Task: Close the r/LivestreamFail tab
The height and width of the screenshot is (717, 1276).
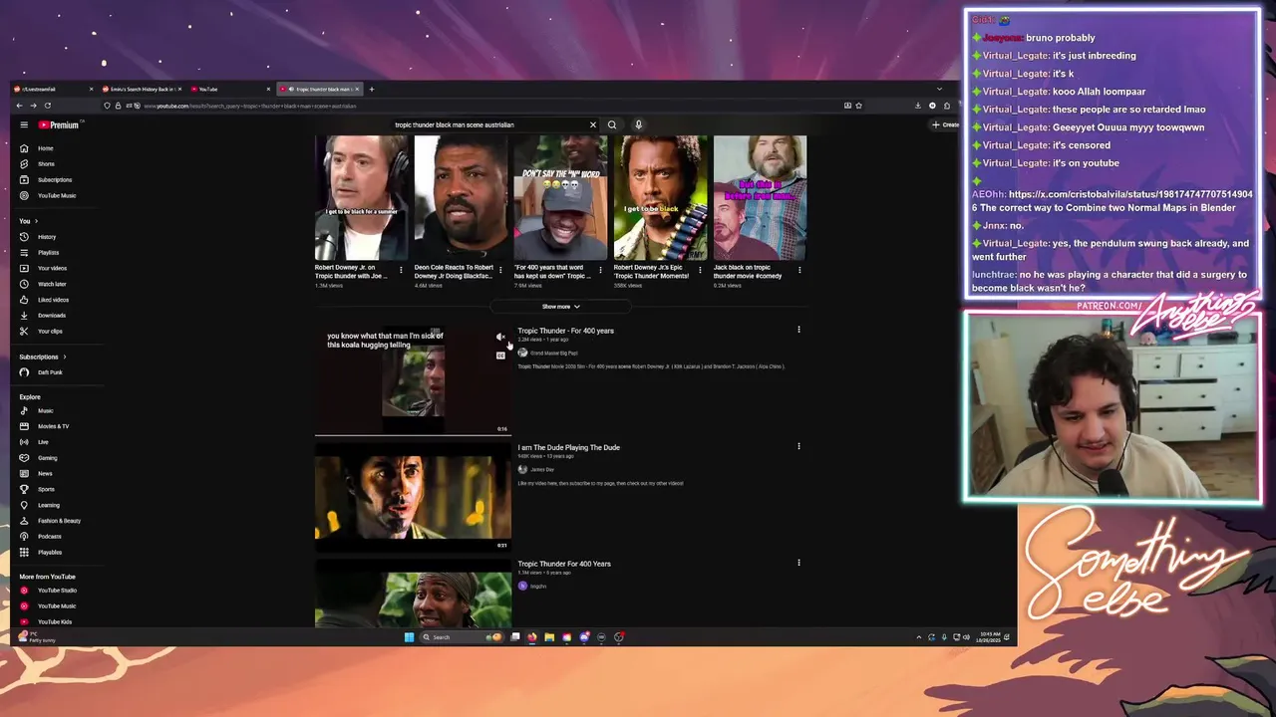Action: pos(91,90)
